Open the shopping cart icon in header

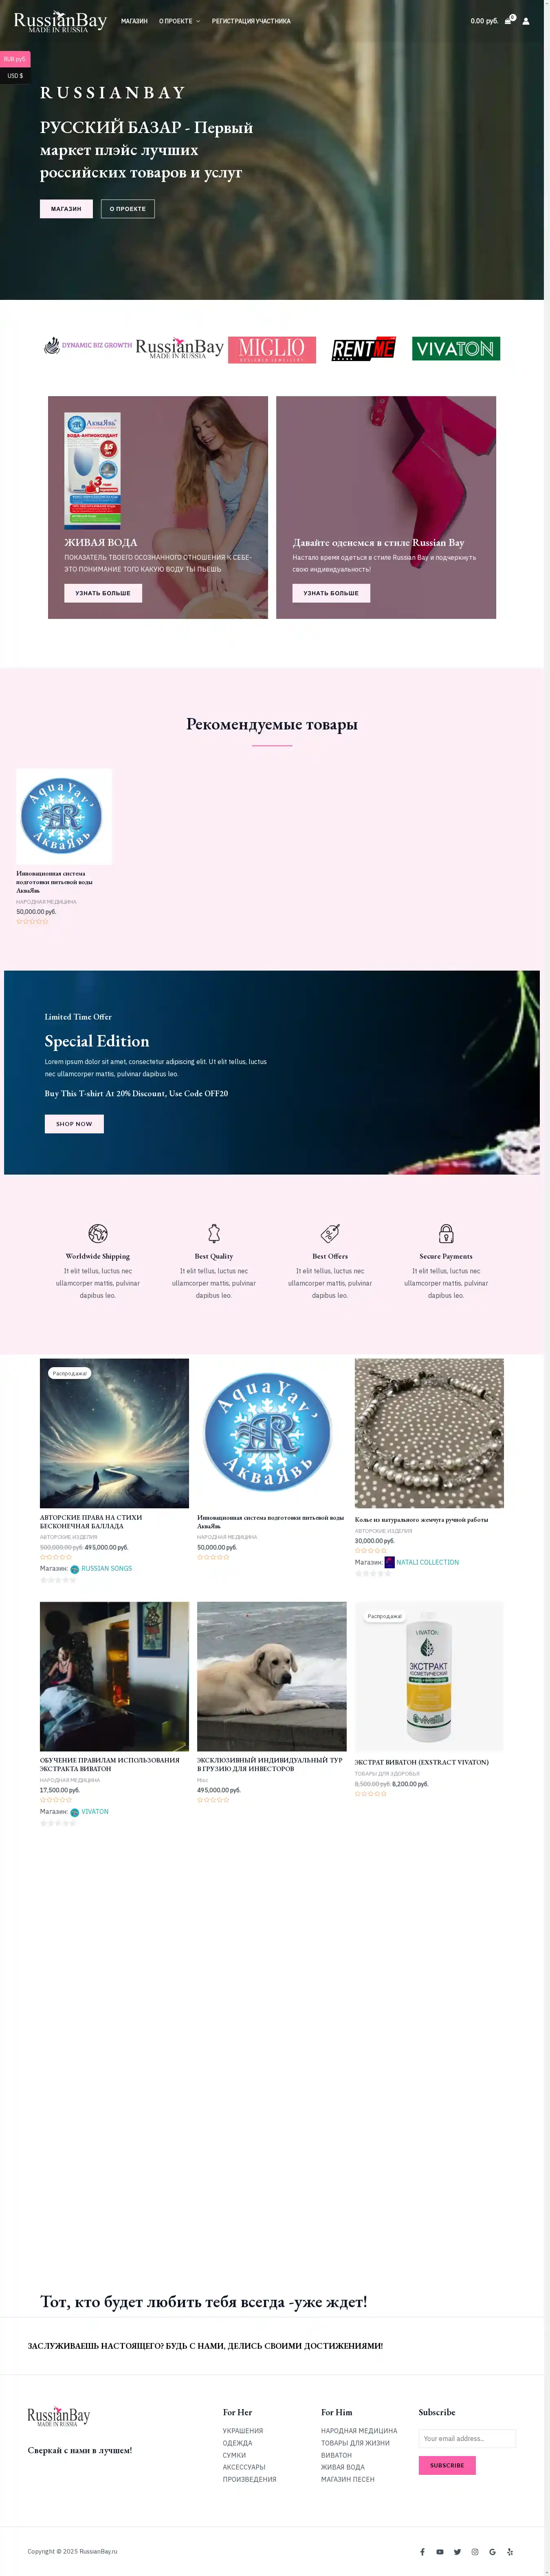click(508, 20)
